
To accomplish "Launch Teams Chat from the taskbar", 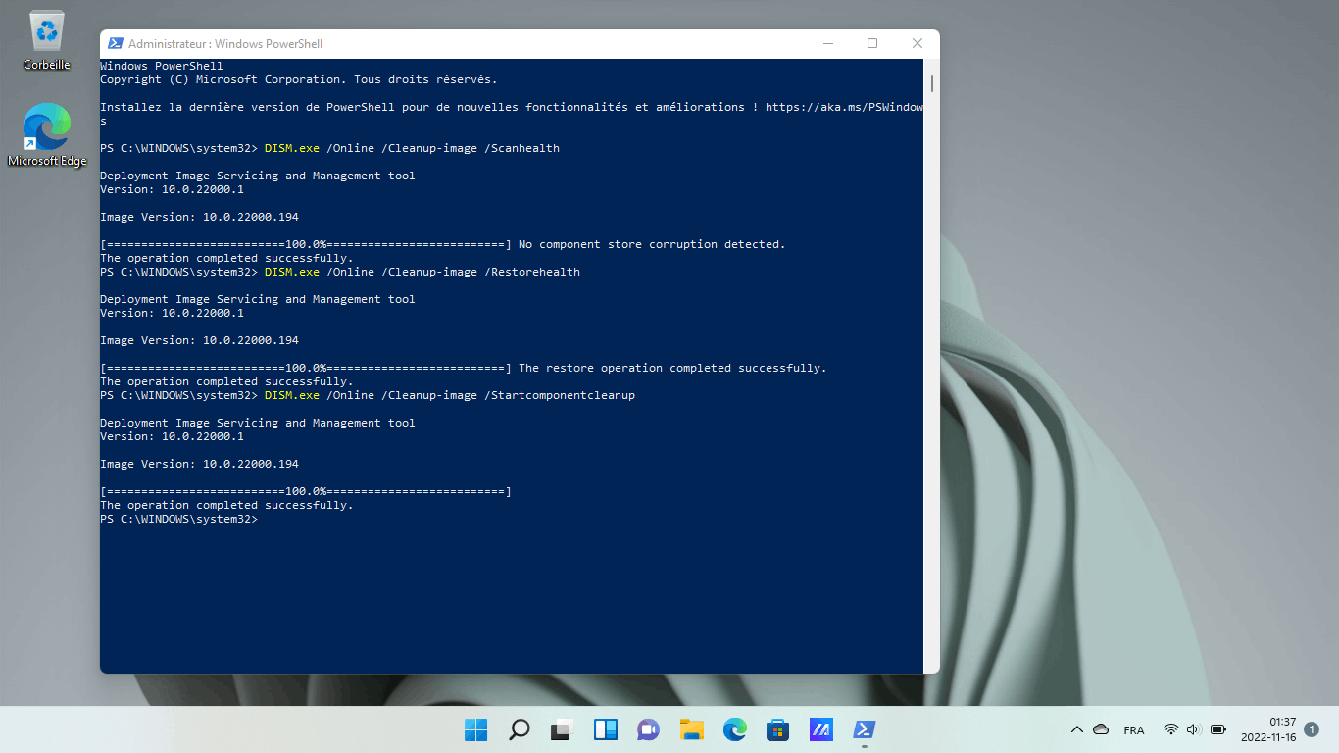I will (x=648, y=729).
